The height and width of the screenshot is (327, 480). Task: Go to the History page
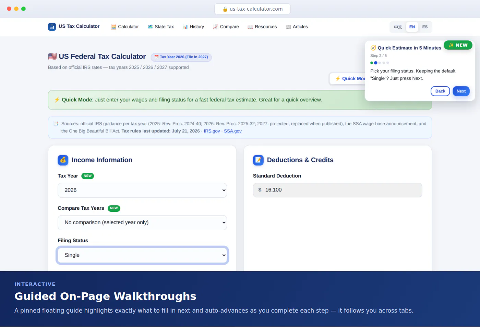193,27
